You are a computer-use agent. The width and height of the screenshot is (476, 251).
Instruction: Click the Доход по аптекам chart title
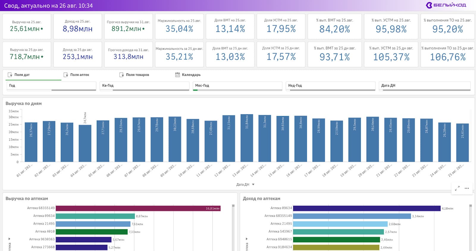pos(262,199)
